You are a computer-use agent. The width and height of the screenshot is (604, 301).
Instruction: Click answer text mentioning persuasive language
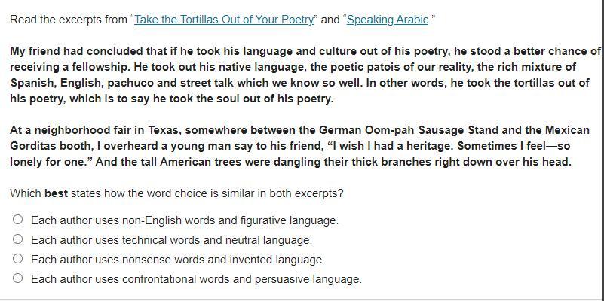pos(196,279)
